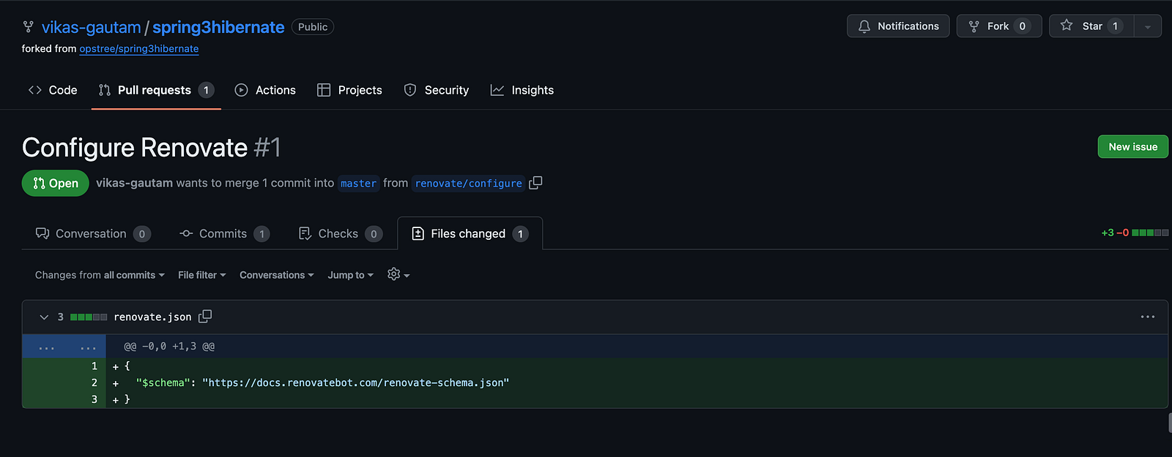
Task: Switch to the Code tab
Action: [x=53, y=90]
